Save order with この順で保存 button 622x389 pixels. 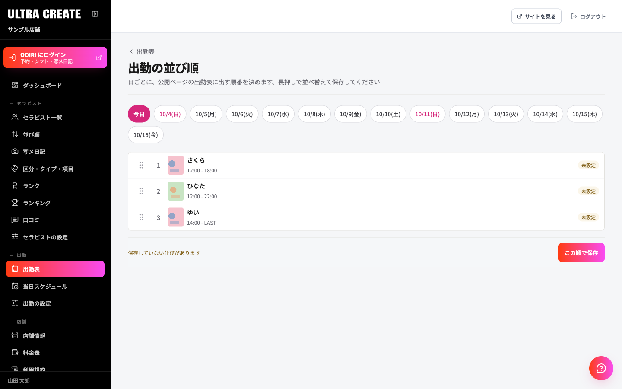coord(581,253)
